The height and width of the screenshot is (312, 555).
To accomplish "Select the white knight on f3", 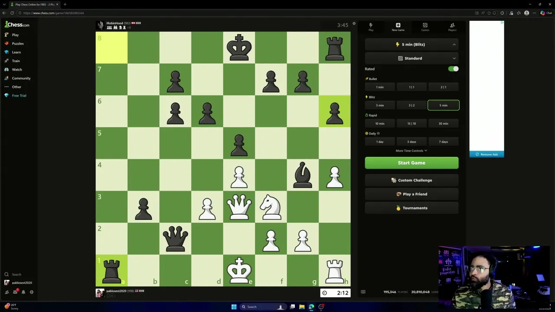I will pos(271,207).
